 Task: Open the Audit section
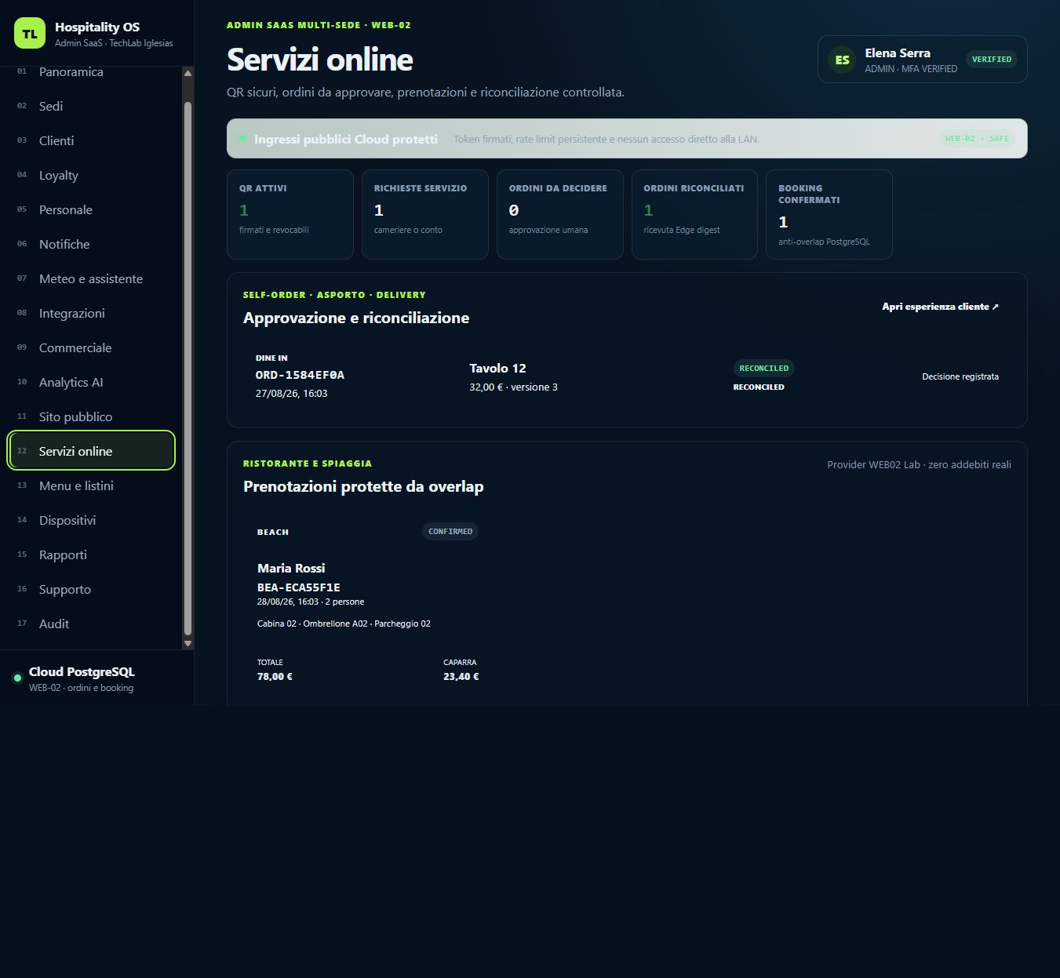[x=92, y=624]
